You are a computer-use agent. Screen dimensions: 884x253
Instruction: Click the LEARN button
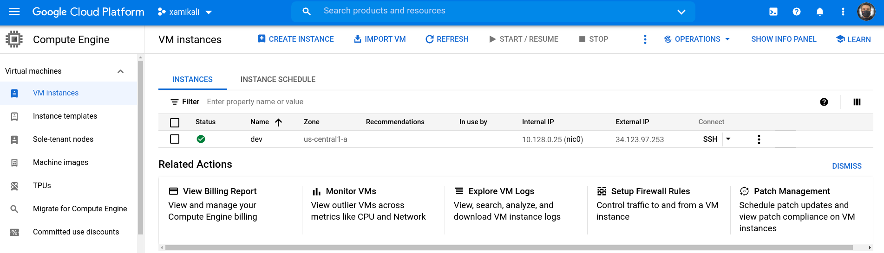click(853, 39)
